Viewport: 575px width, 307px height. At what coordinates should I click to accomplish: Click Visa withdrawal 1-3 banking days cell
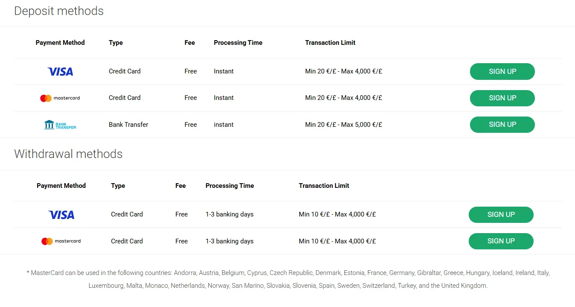(x=230, y=214)
